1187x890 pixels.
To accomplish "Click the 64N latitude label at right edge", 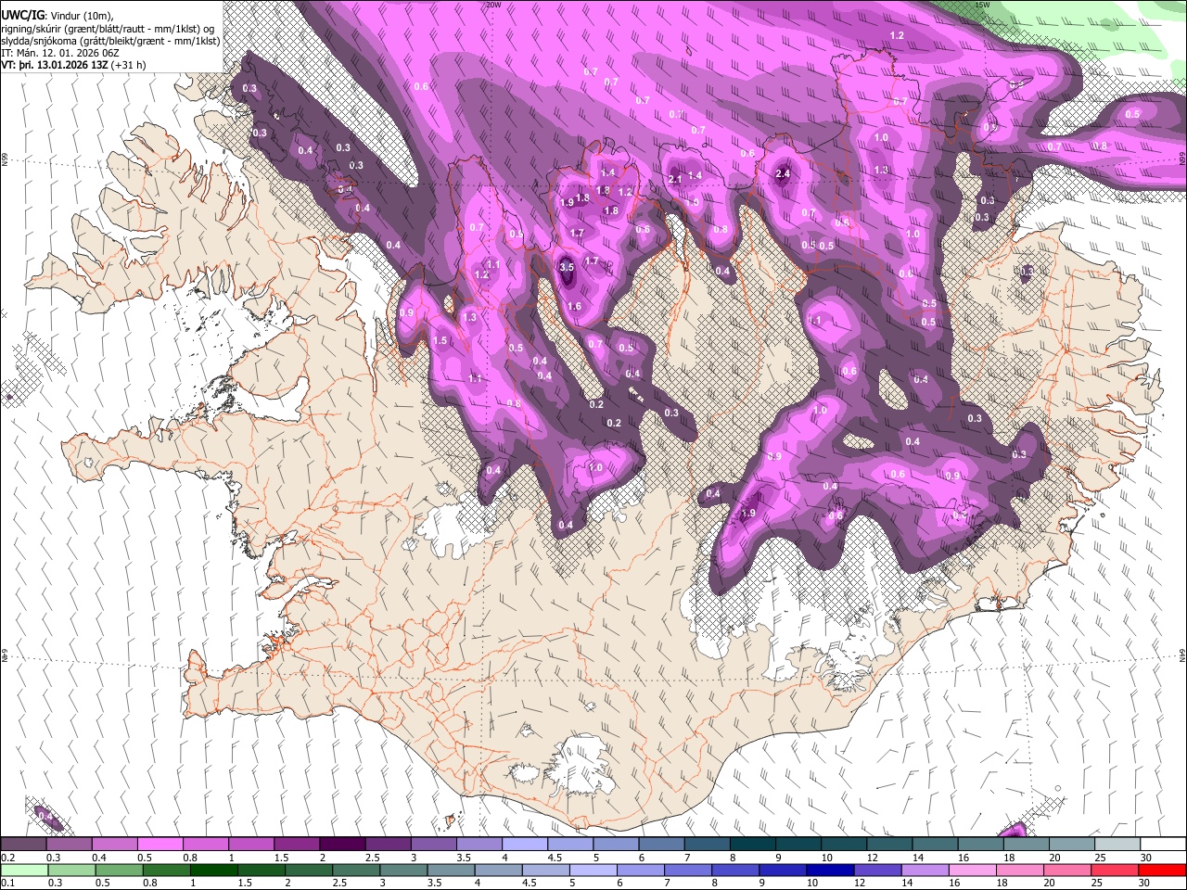I will [x=1182, y=655].
